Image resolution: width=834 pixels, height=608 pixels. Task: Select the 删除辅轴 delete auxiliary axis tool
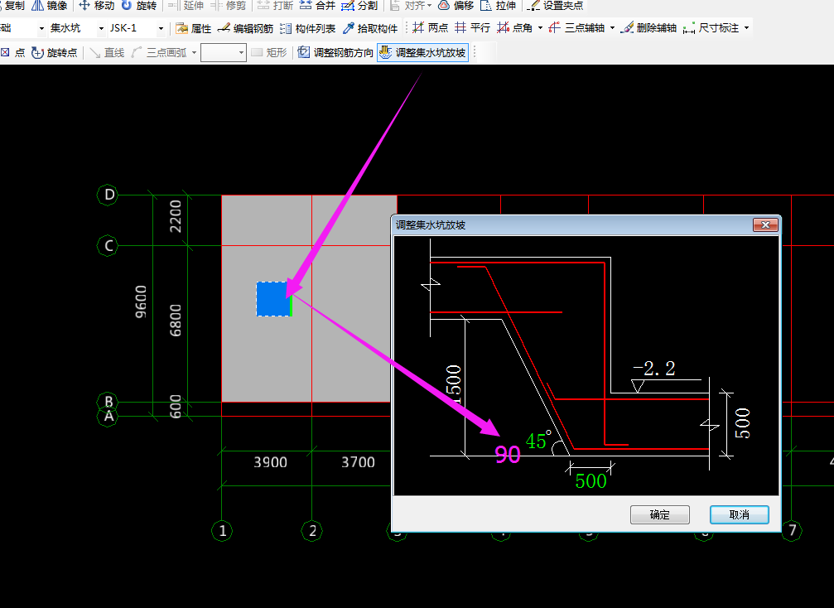649,28
